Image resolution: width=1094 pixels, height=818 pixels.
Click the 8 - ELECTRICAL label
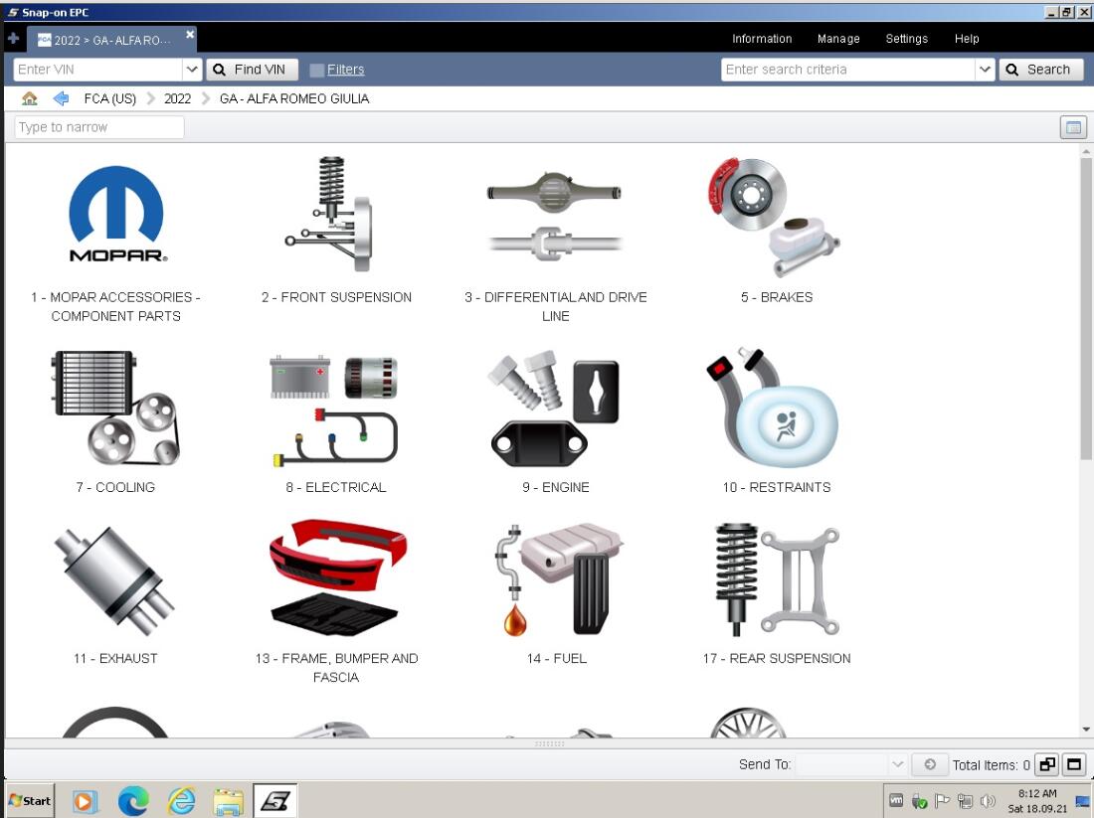point(335,487)
